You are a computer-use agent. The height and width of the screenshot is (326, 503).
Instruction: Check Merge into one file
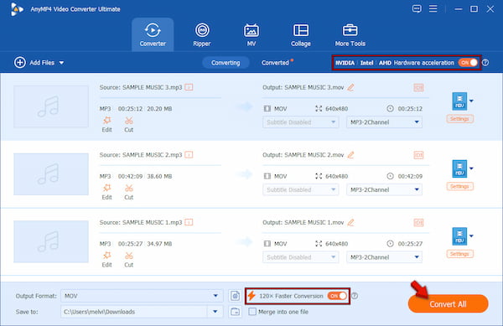pos(252,312)
